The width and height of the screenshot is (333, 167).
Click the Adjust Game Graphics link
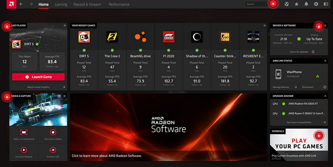[x=38, y=87]
